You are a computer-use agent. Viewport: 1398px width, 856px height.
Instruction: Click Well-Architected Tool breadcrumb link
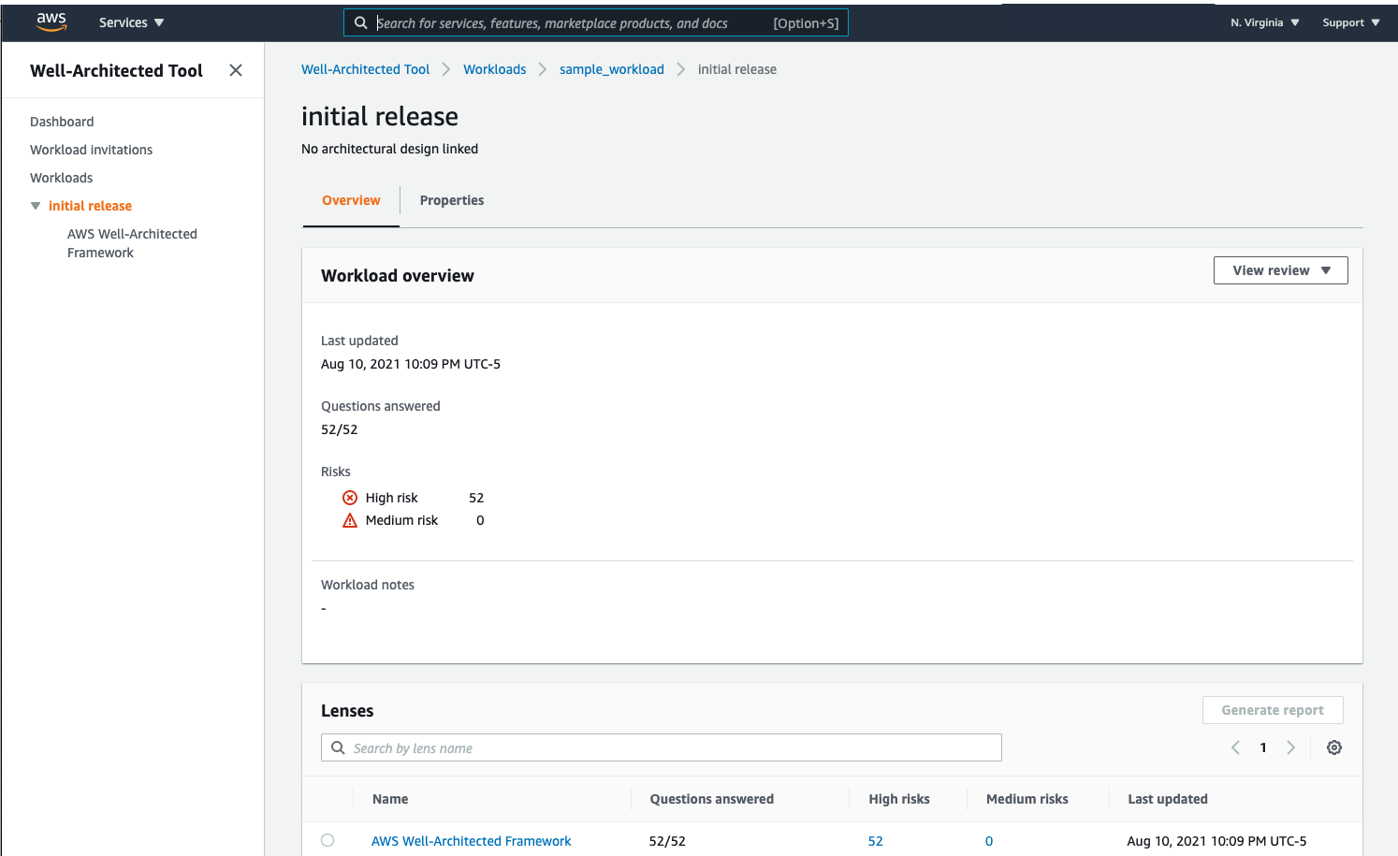point(365,69)
